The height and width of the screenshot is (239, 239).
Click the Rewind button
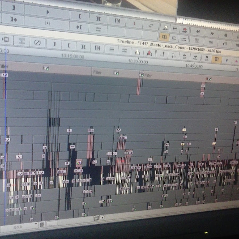[198, 32]
